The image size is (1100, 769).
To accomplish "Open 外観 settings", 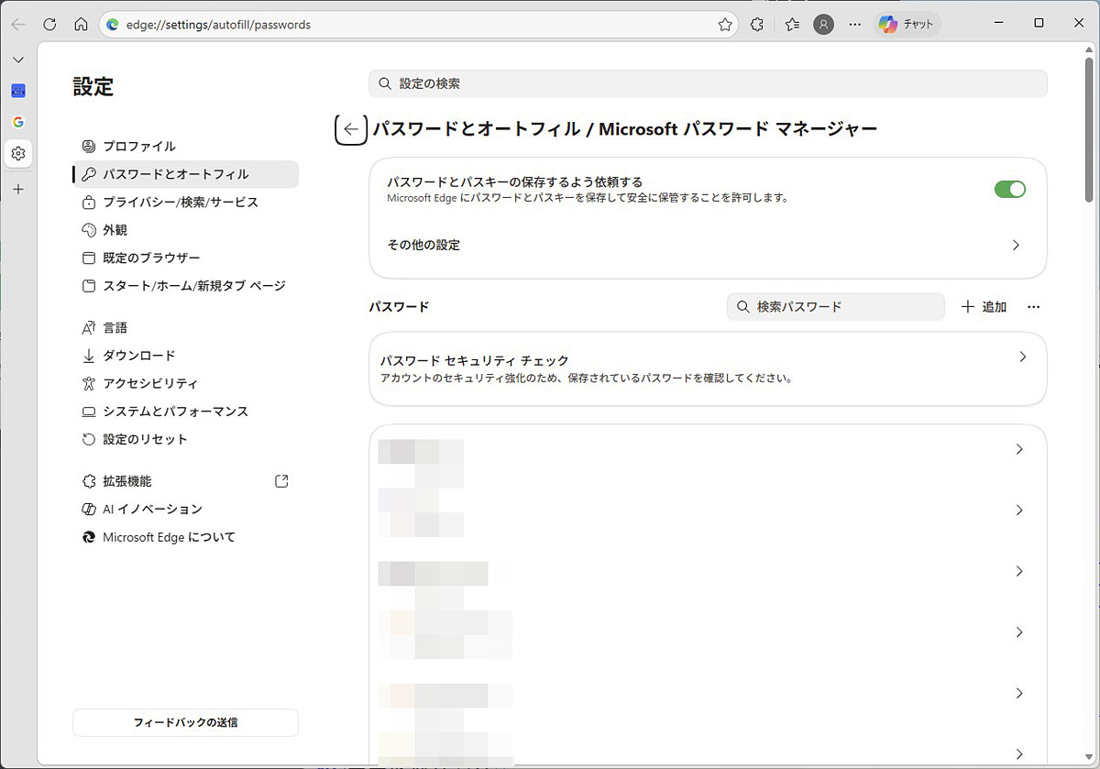I will pyautogui.click(x=185, y=230).
